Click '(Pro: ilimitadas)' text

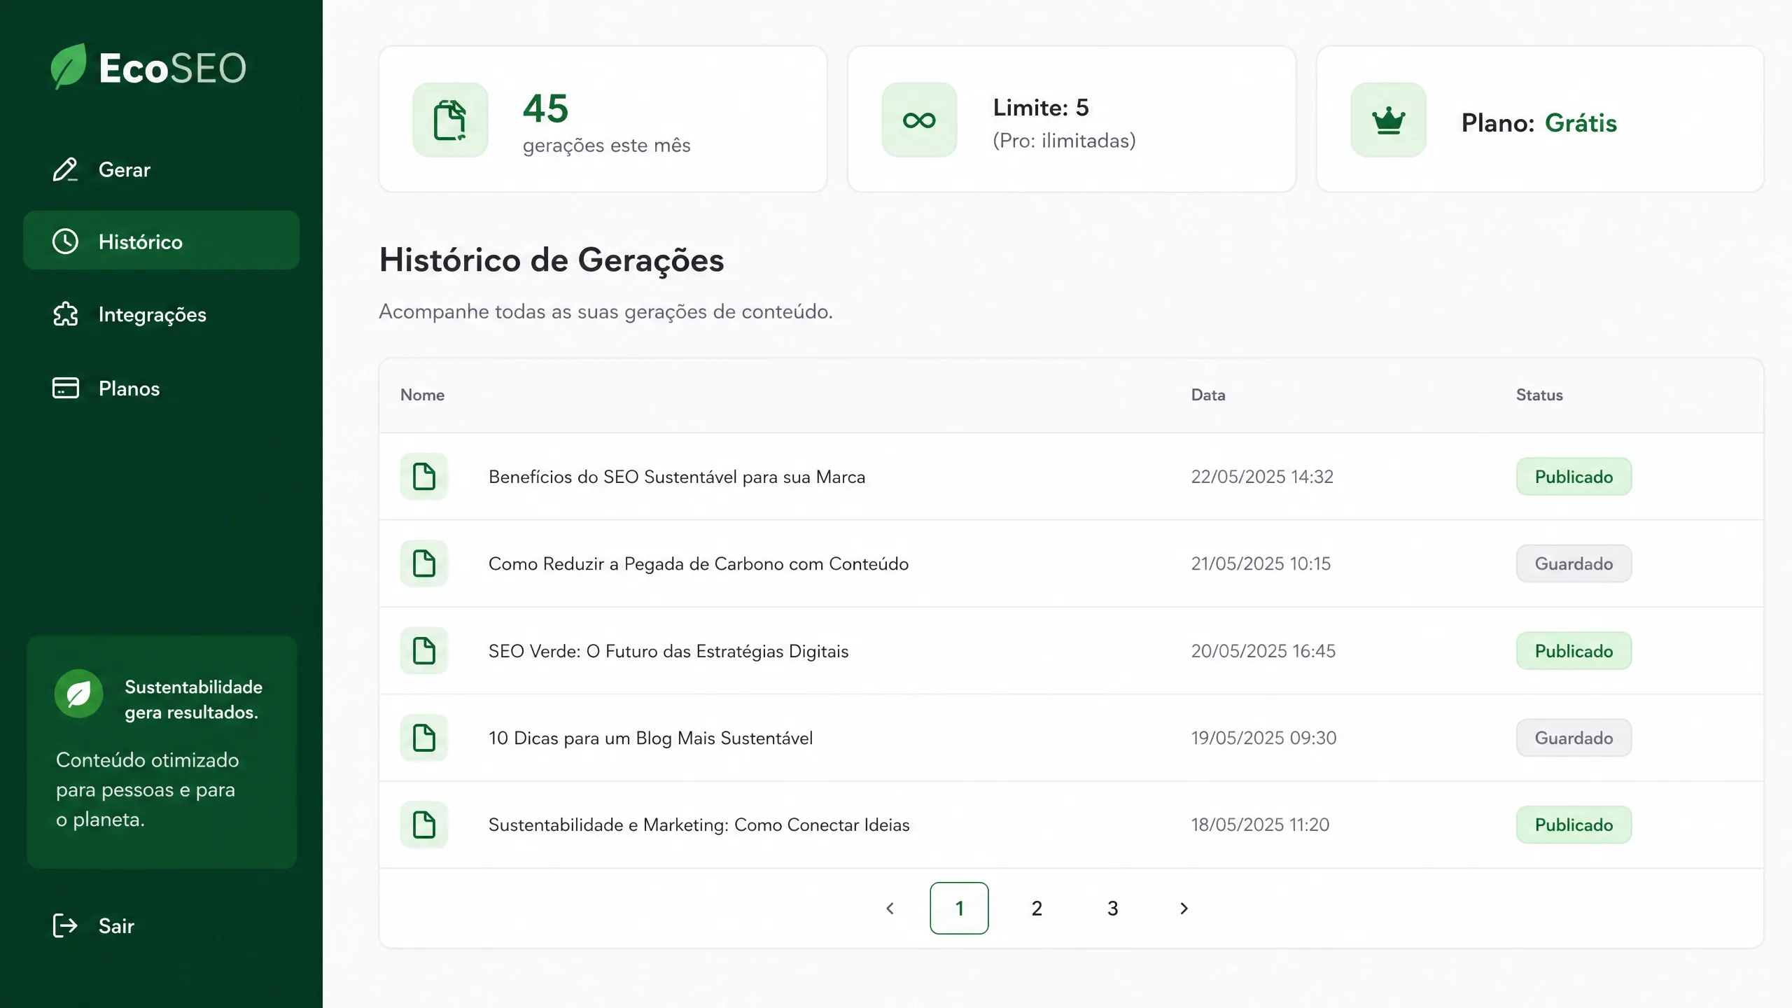[x=1064, y=141]
